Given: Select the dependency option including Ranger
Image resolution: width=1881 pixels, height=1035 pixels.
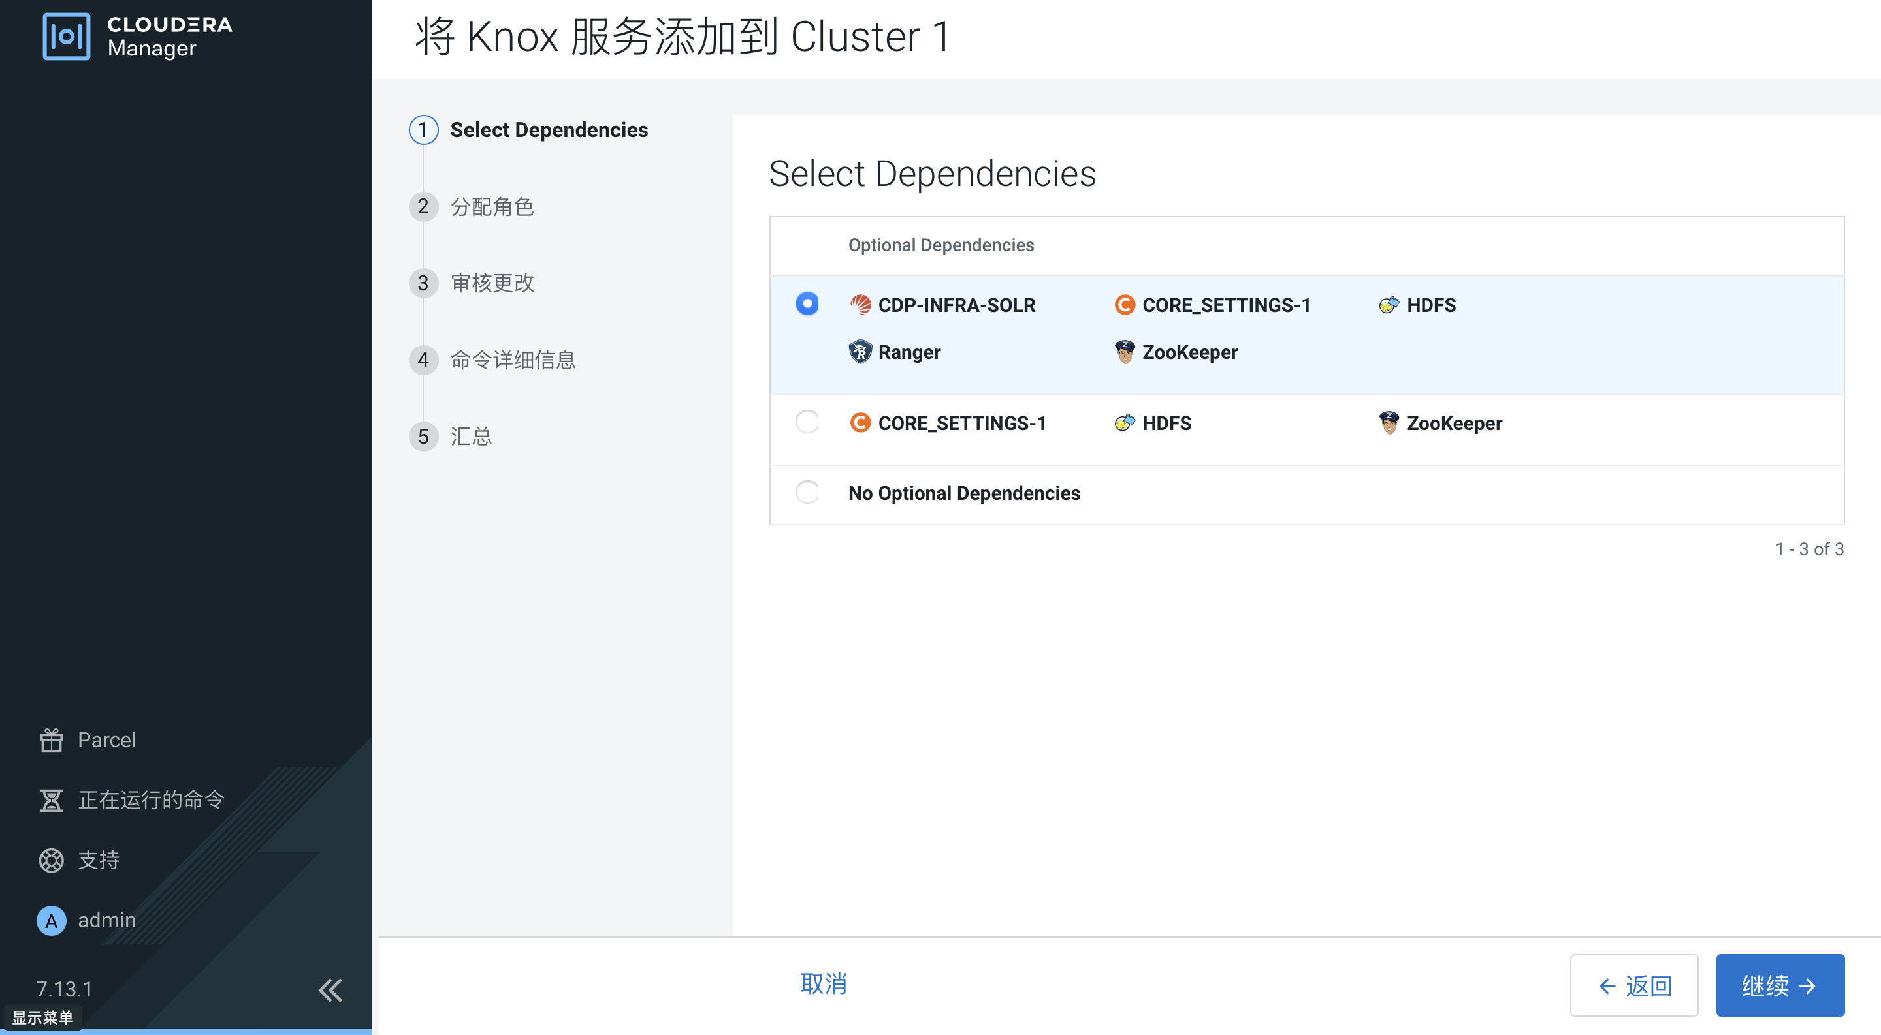Looking at the screenshot, I should [x=807, y=303].
